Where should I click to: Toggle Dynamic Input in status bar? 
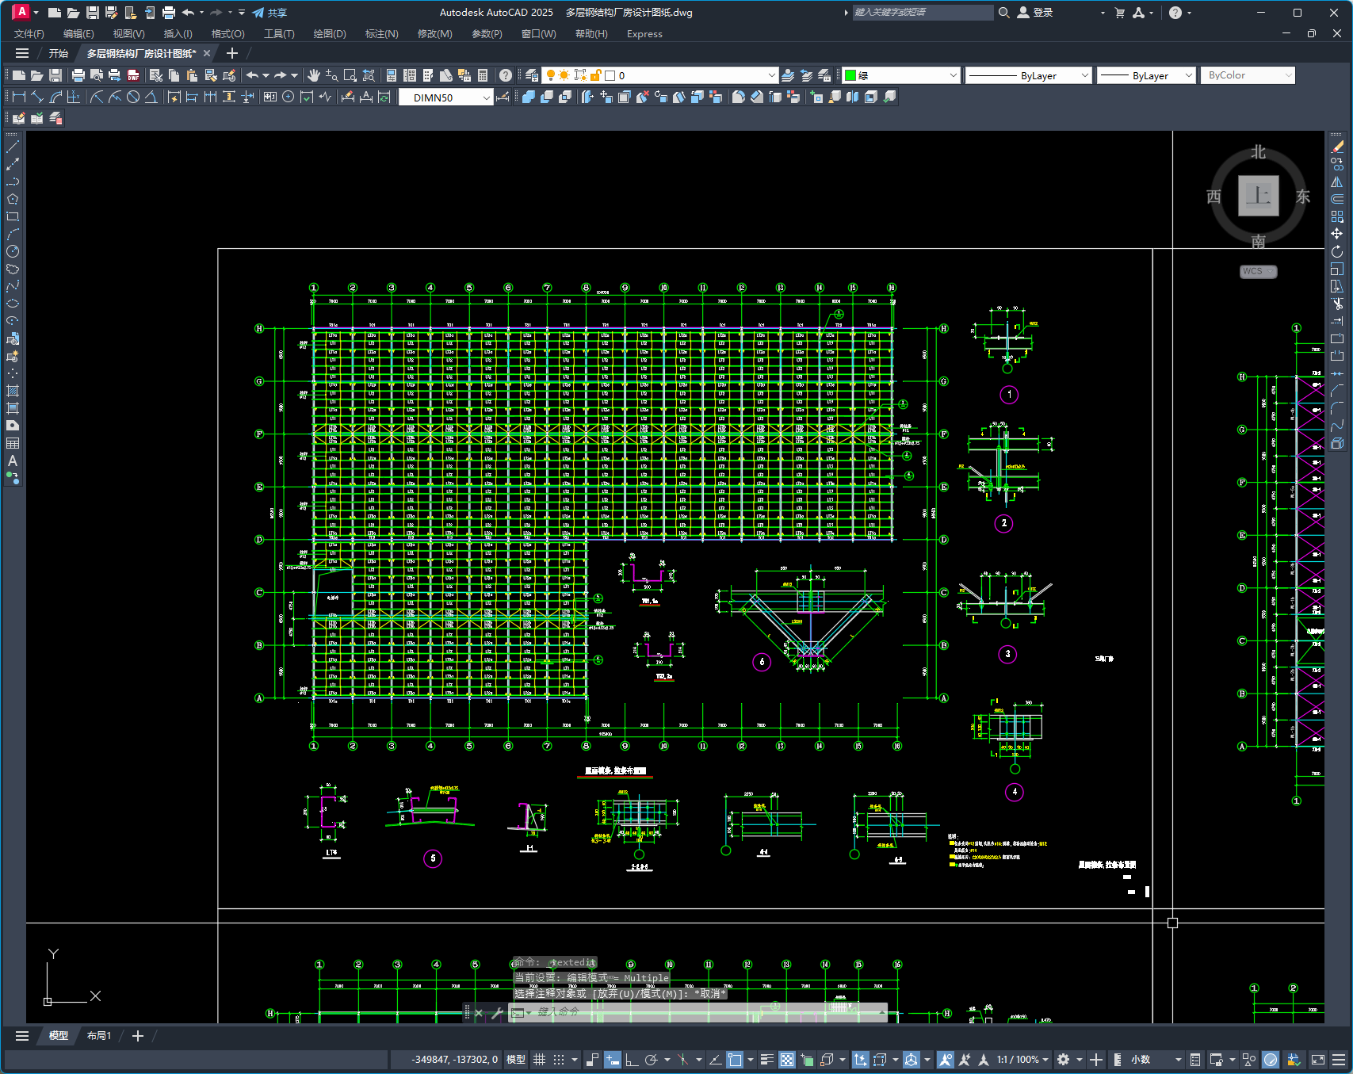612,1060
